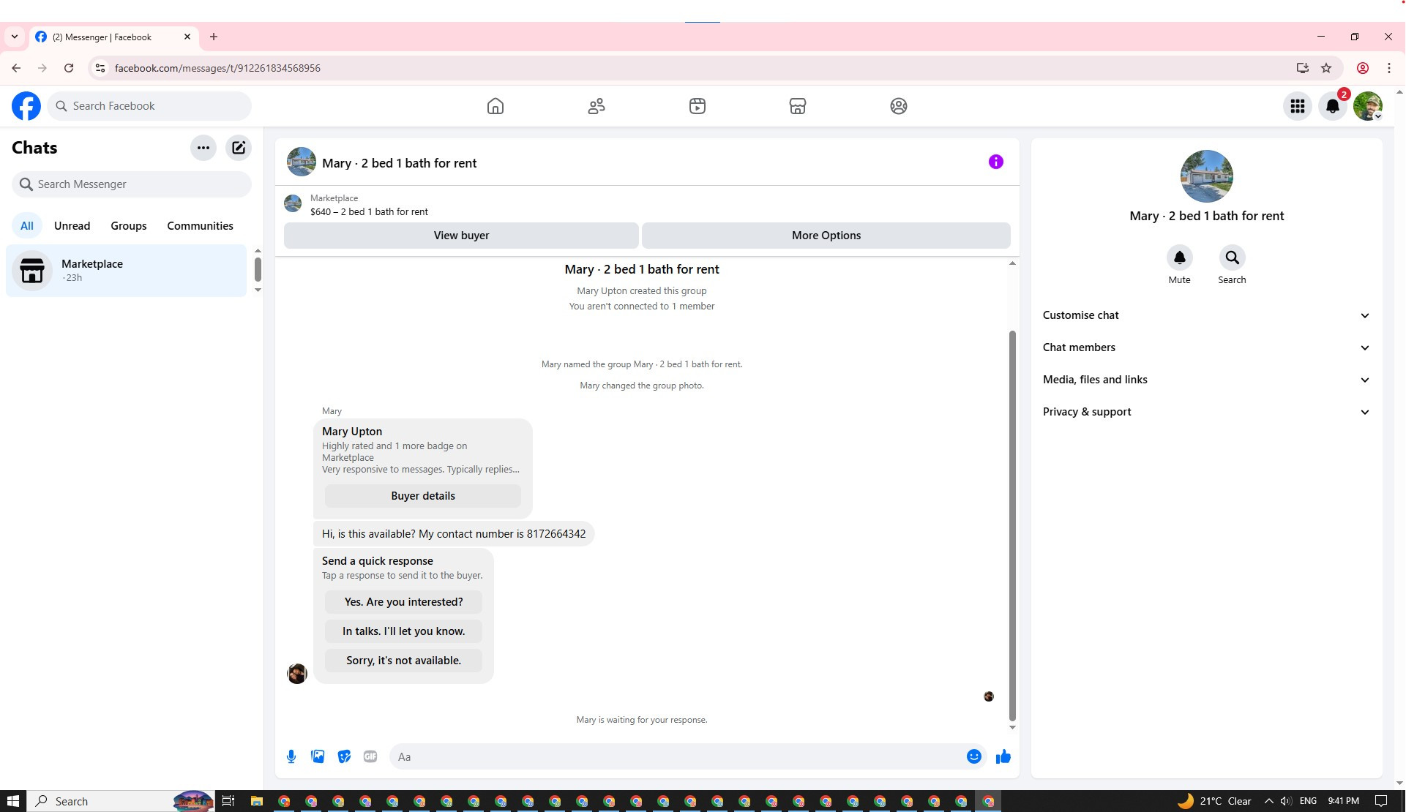This screenshot has height=812, width=1406.
Task: Open the Friends icon in top navigation
Action: pyautogui.click(x=597, y=106)
